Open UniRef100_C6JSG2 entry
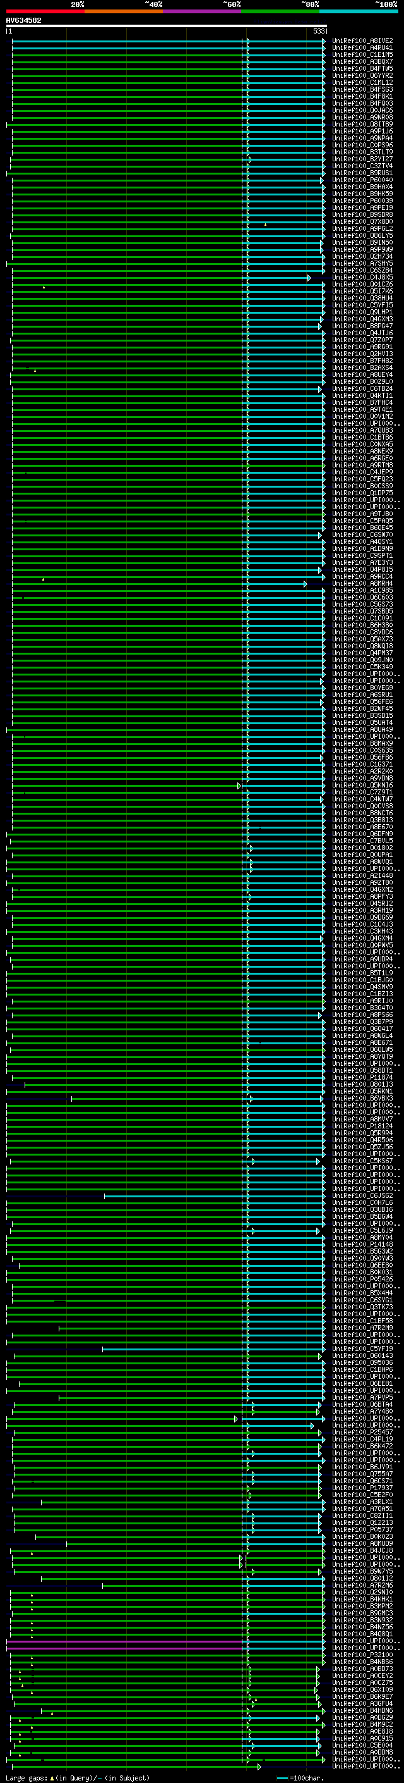Screen dimensions: 404x1783 pyautogui.click(x=362, y=1195)
